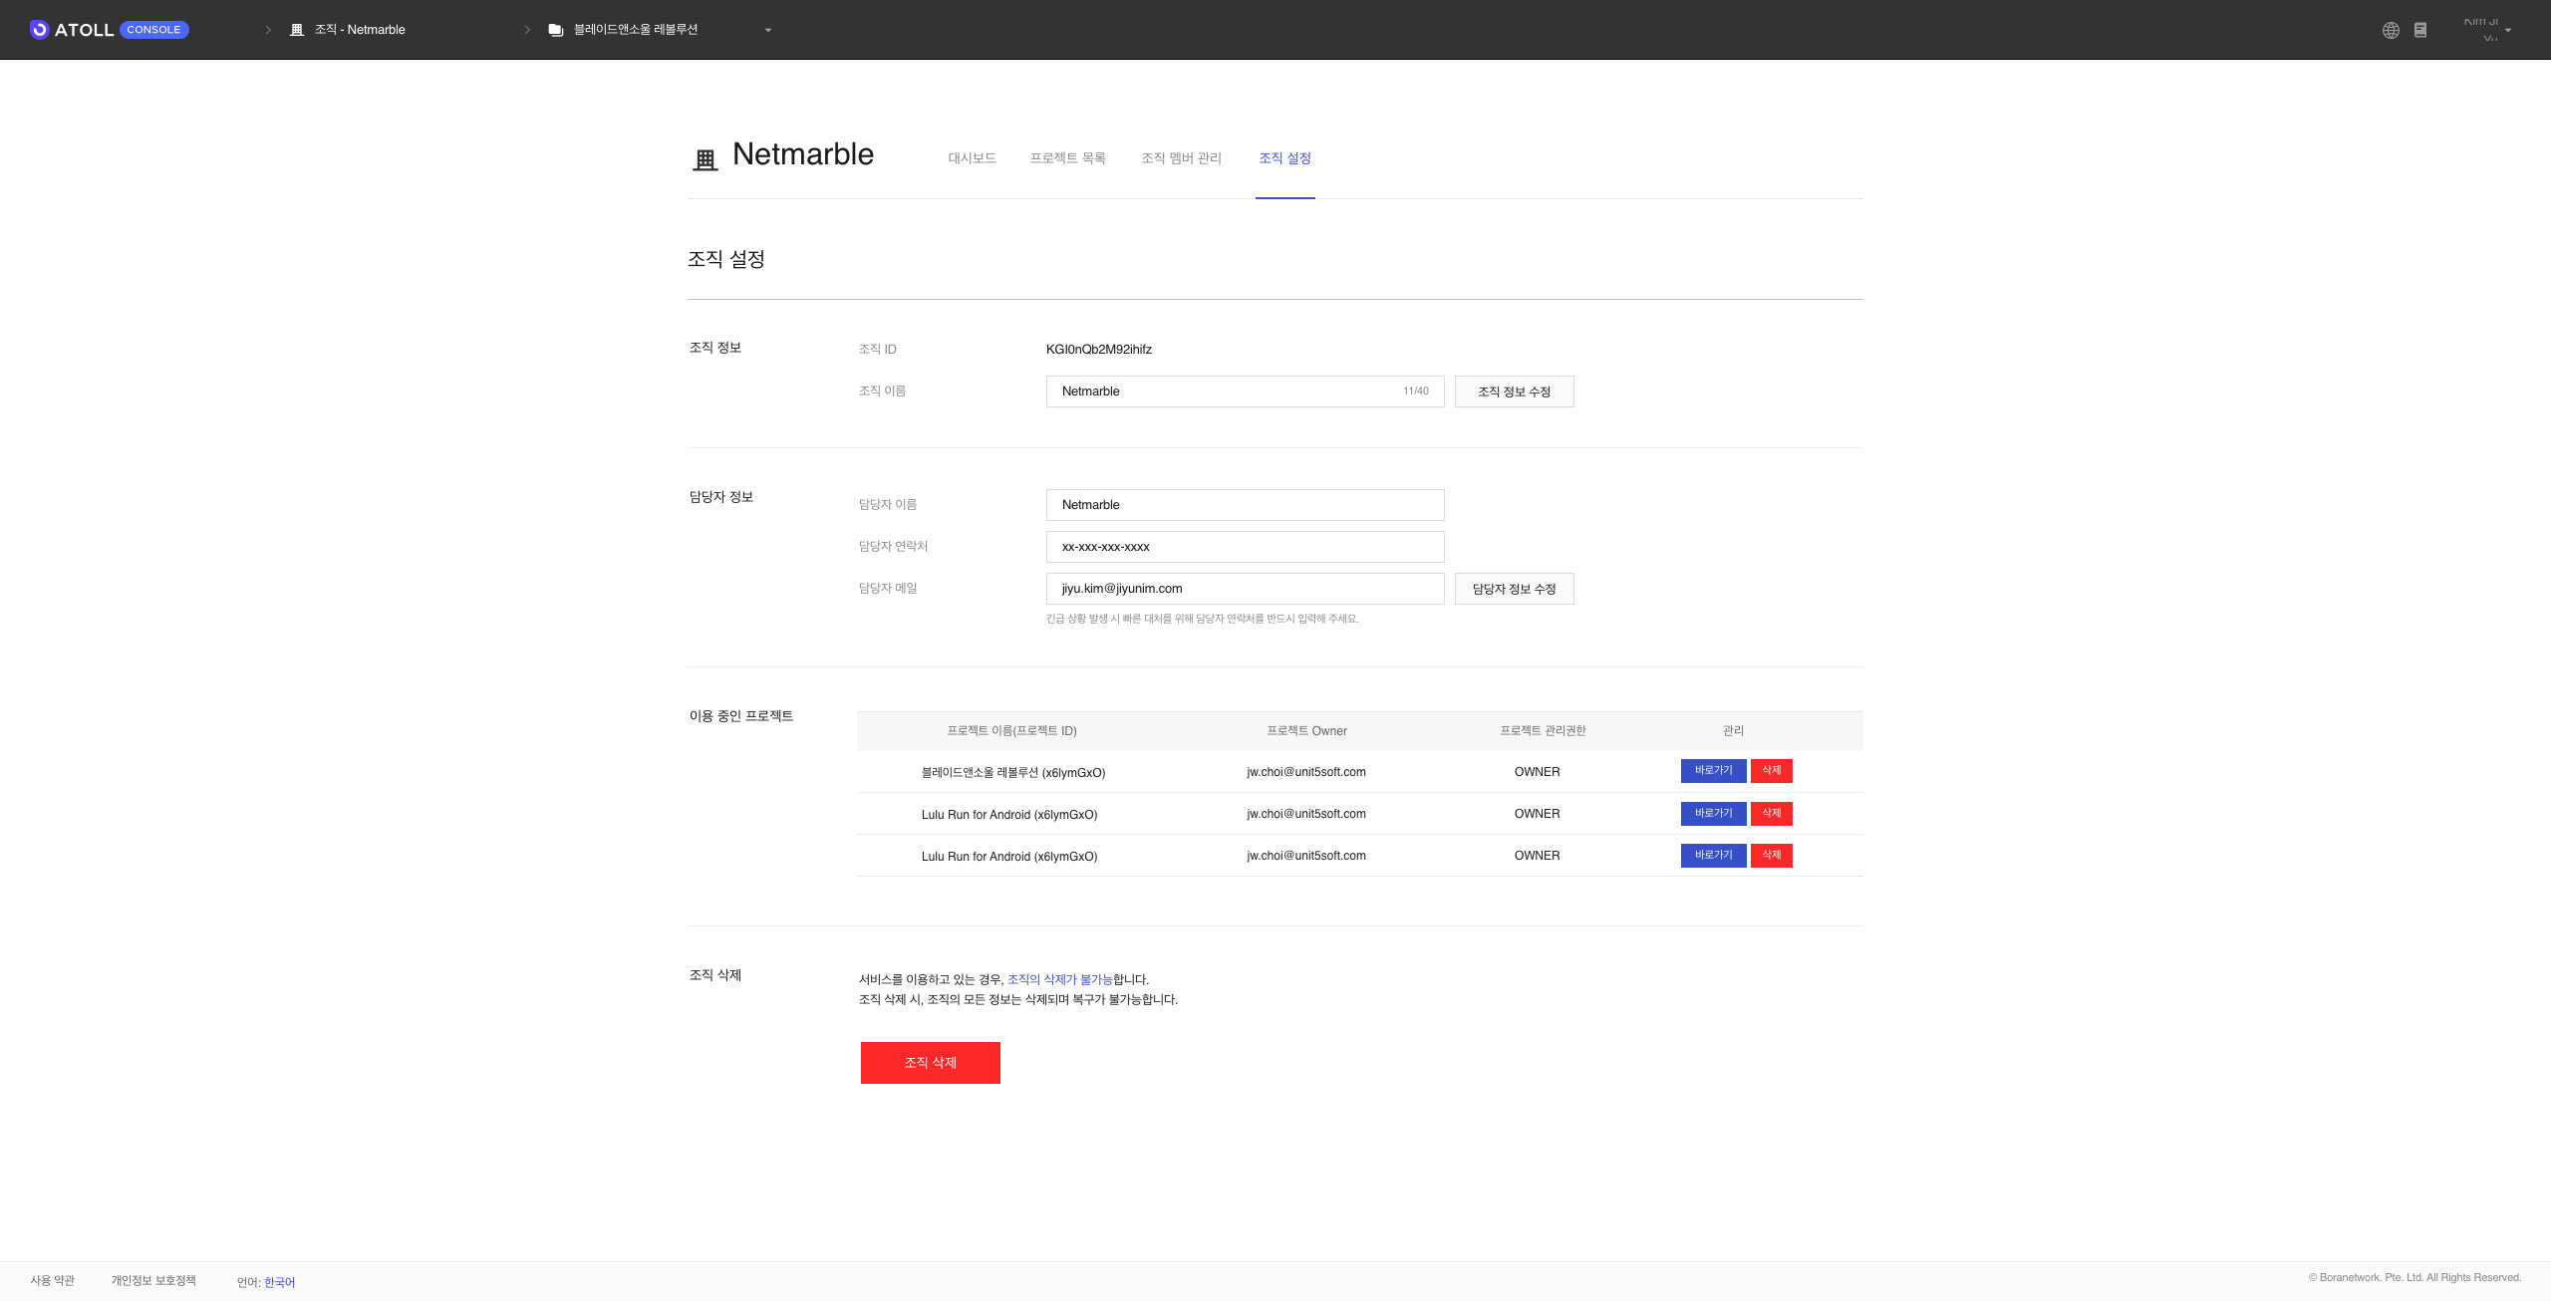Switch to the 대시보드 tab
Image resolution: width=2551 pixels, height=1301 pixels.
point(972,158)
